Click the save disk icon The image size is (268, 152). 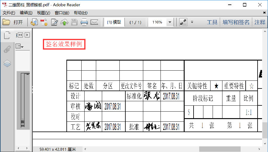74,22
